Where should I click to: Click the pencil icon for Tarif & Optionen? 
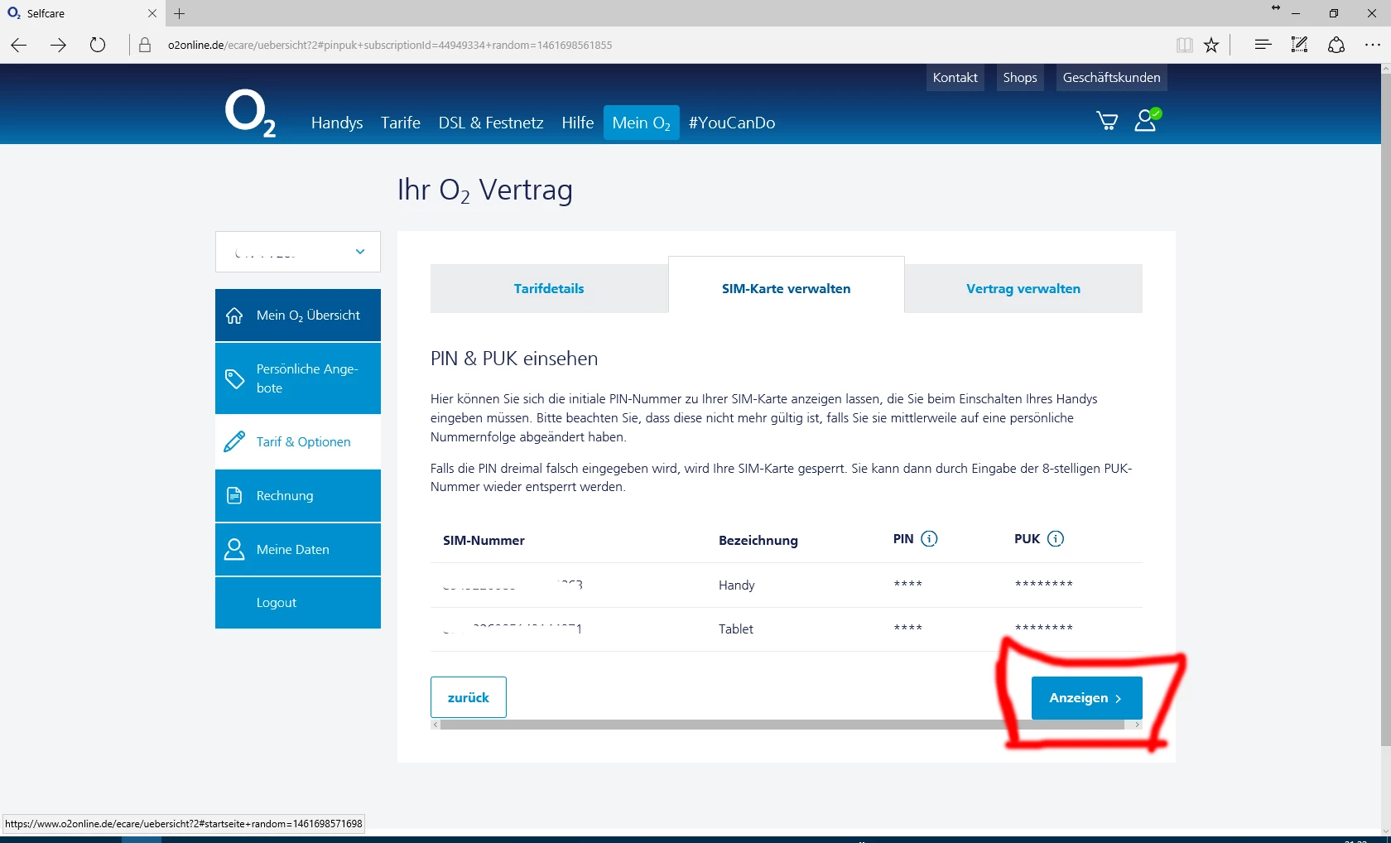pos(234,441)
